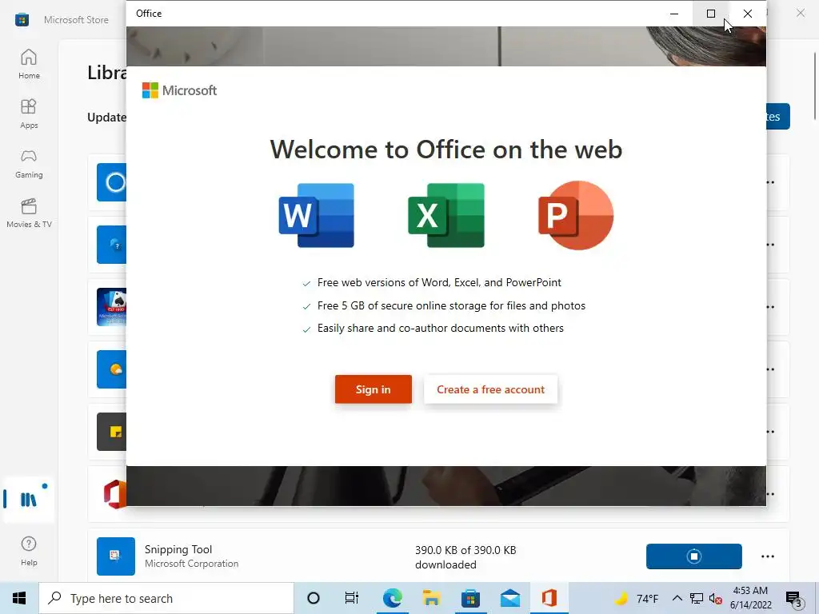Viewport: 819px width, 614px height.
Task: Maximize the Office window
Action: coord(711,14)
